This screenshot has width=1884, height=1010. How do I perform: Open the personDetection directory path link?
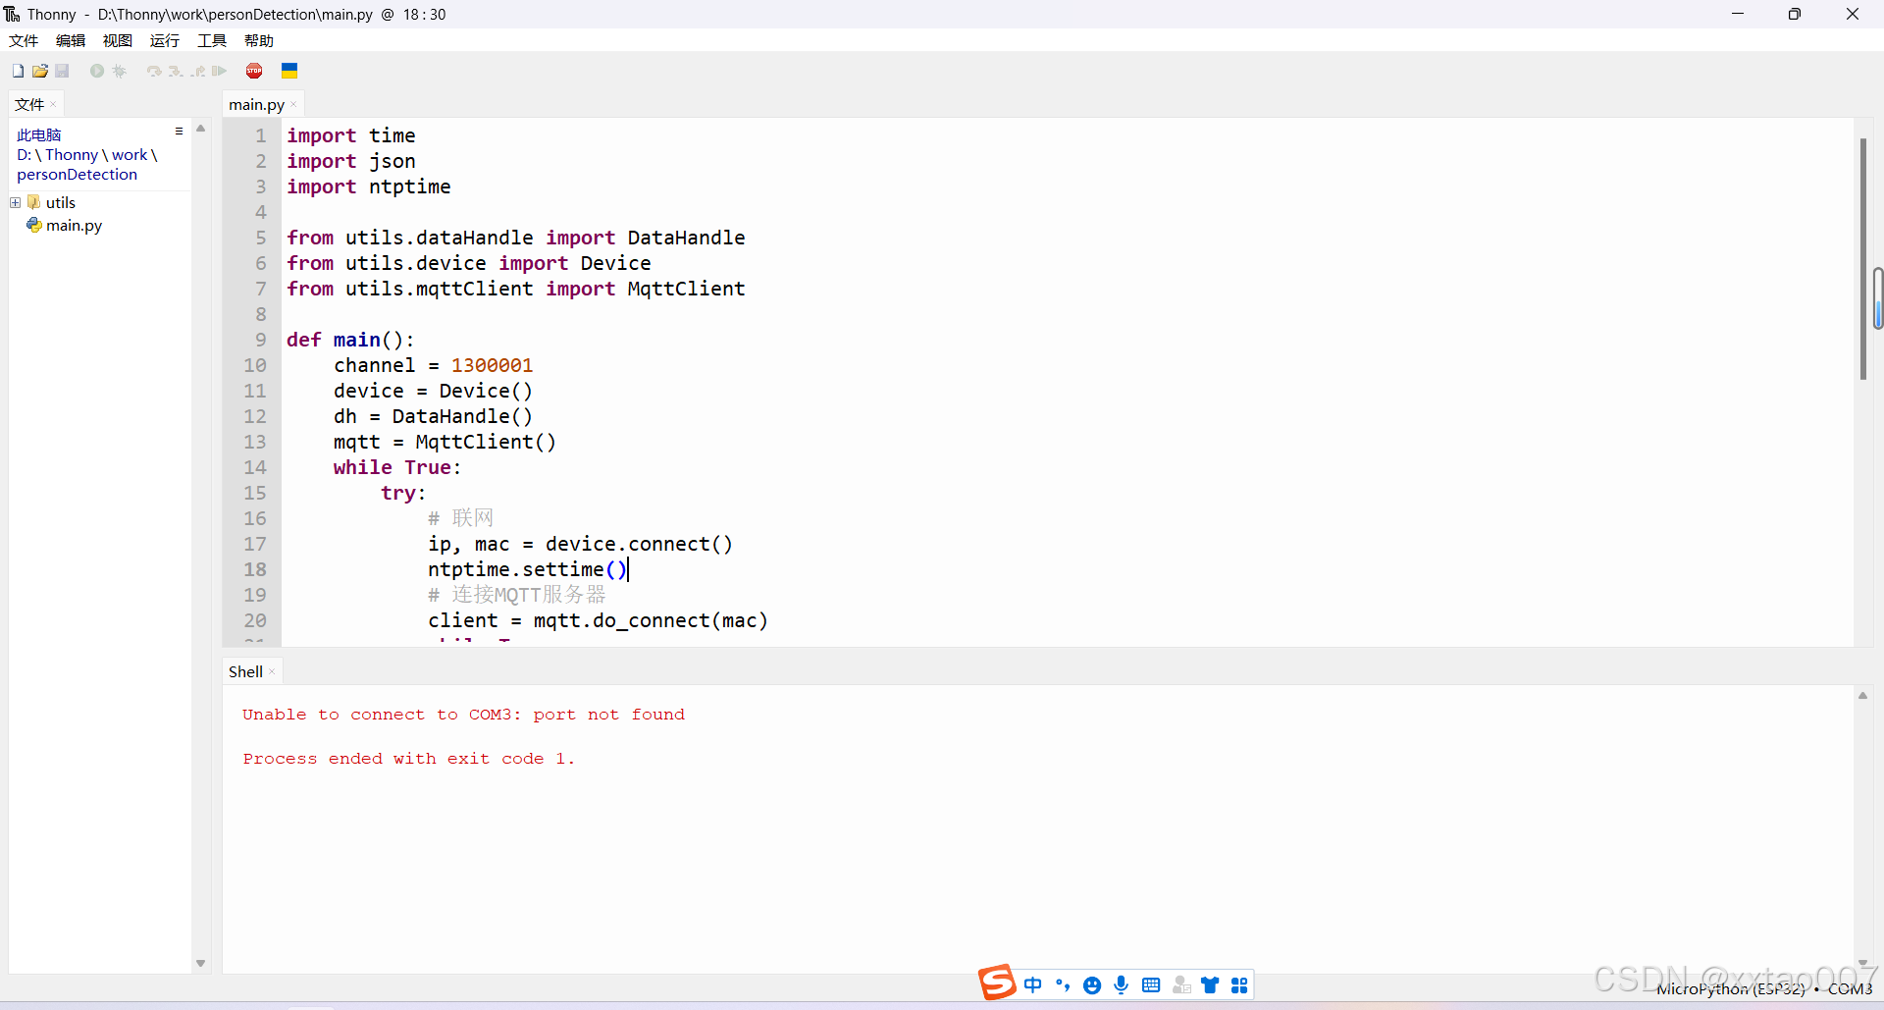[x=77, y=174]
